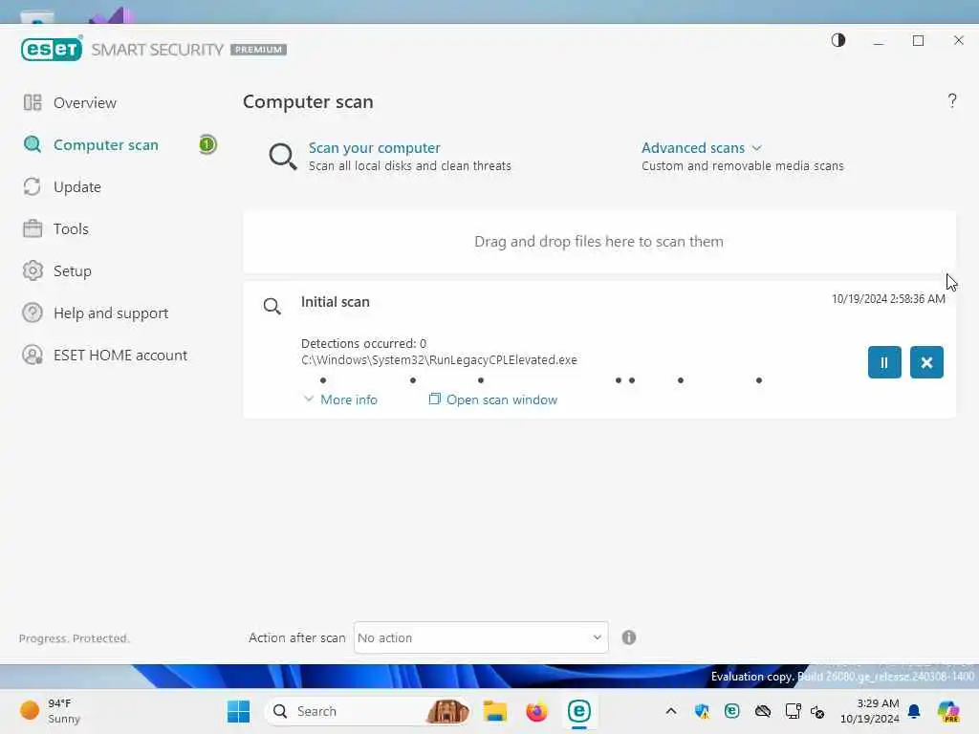Screen dimensions: 979x734
Task: Open help with the question mark icon
Action: tap(951, 100)
